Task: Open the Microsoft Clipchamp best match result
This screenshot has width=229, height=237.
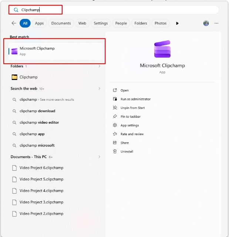Action: coord(55,51)
